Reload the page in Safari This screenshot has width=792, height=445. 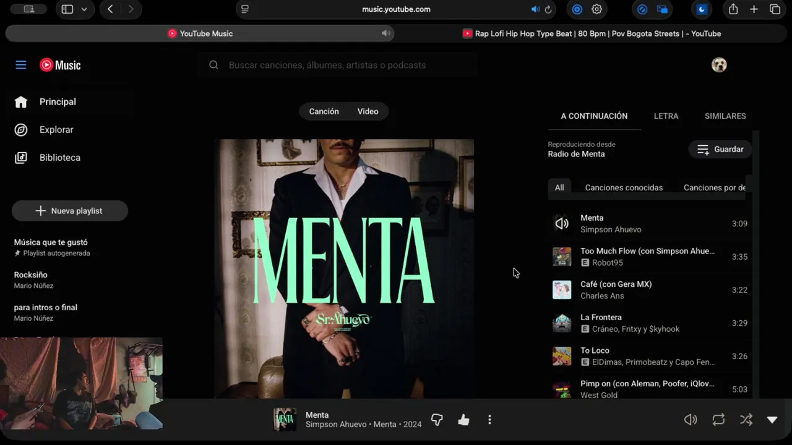548,9
